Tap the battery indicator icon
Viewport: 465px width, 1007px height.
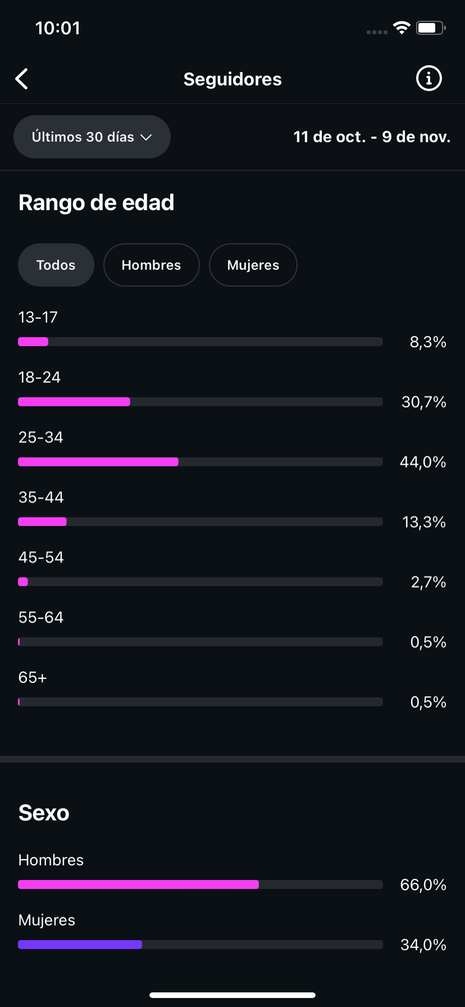click(430, 28)
